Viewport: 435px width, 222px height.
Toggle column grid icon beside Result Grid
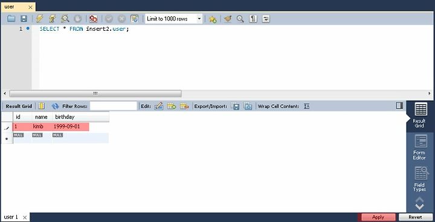click(41, 106)
